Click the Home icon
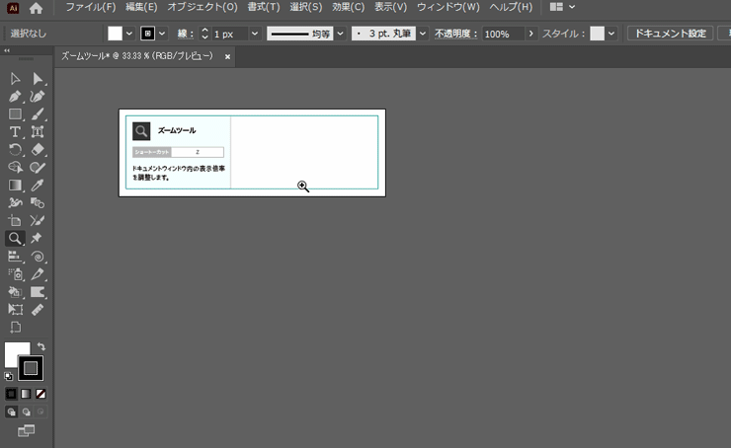 point(37,8)
